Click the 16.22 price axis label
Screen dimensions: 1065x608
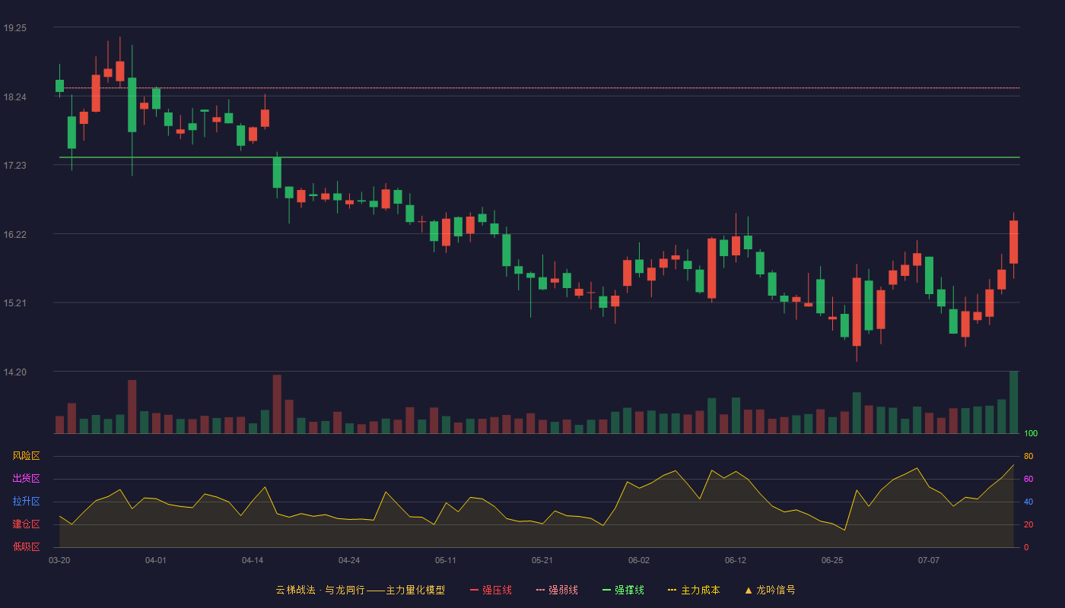click(14, 235)
